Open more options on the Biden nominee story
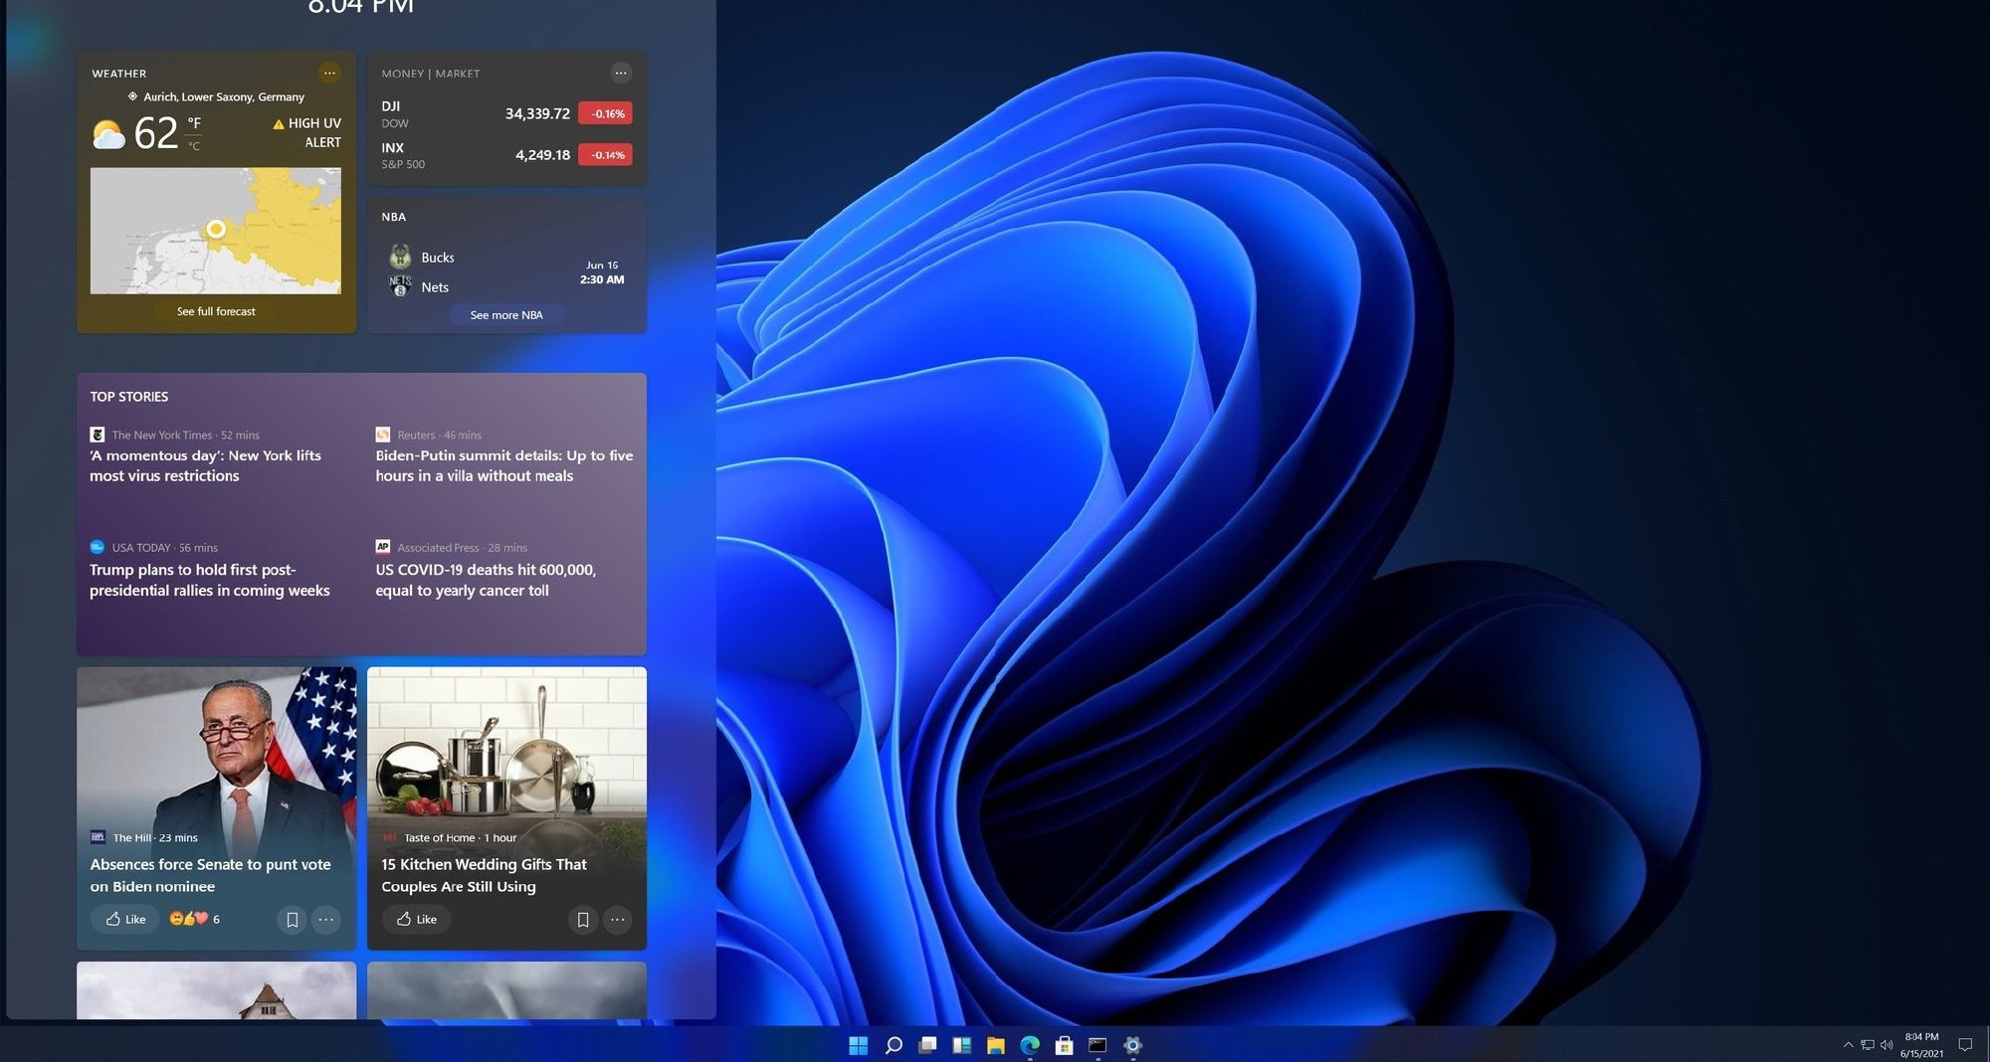The width and height of the screenshot is (1990, 1062). [x=326, y=920]
